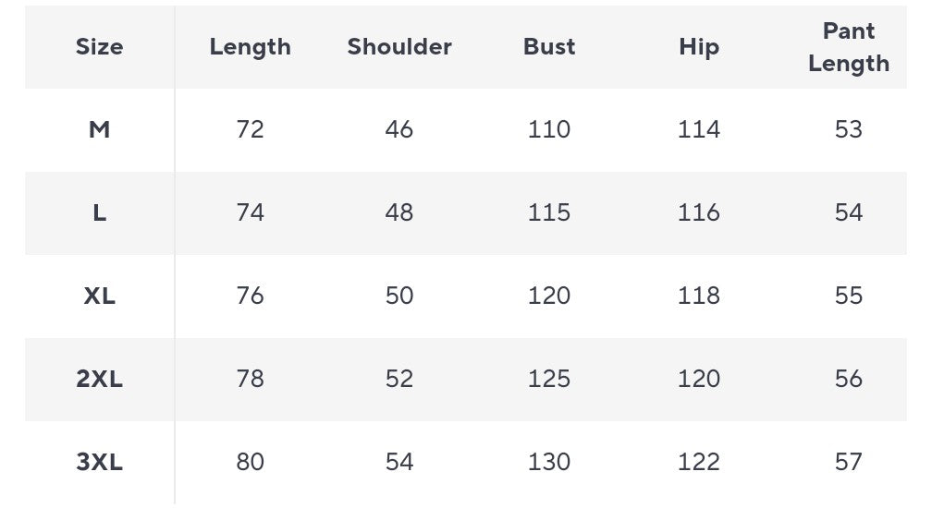Click the L hip value 116
932x508 pixels.
(699, 212)
